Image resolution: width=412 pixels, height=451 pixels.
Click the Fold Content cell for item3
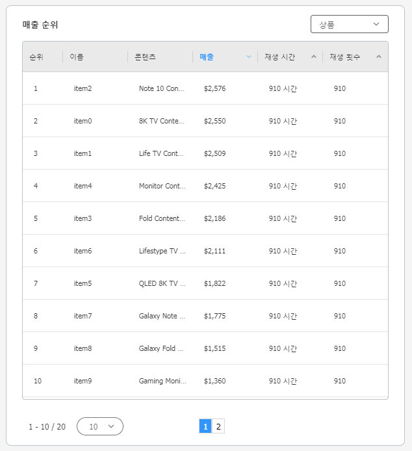coord(162,218)
